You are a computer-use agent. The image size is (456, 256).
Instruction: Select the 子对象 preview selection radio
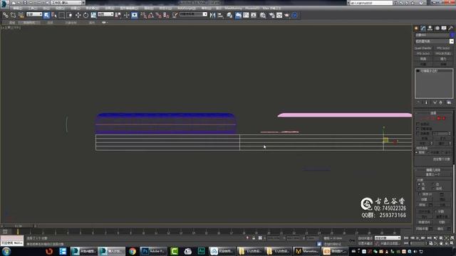click(428, 152)
